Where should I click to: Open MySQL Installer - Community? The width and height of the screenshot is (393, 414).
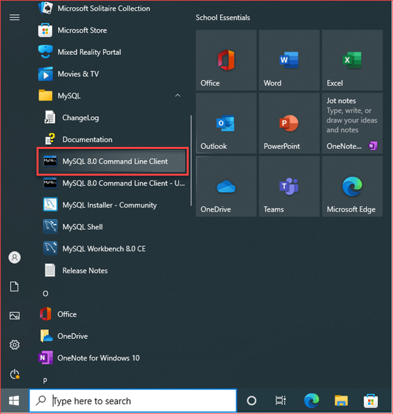tap(108, 205)
